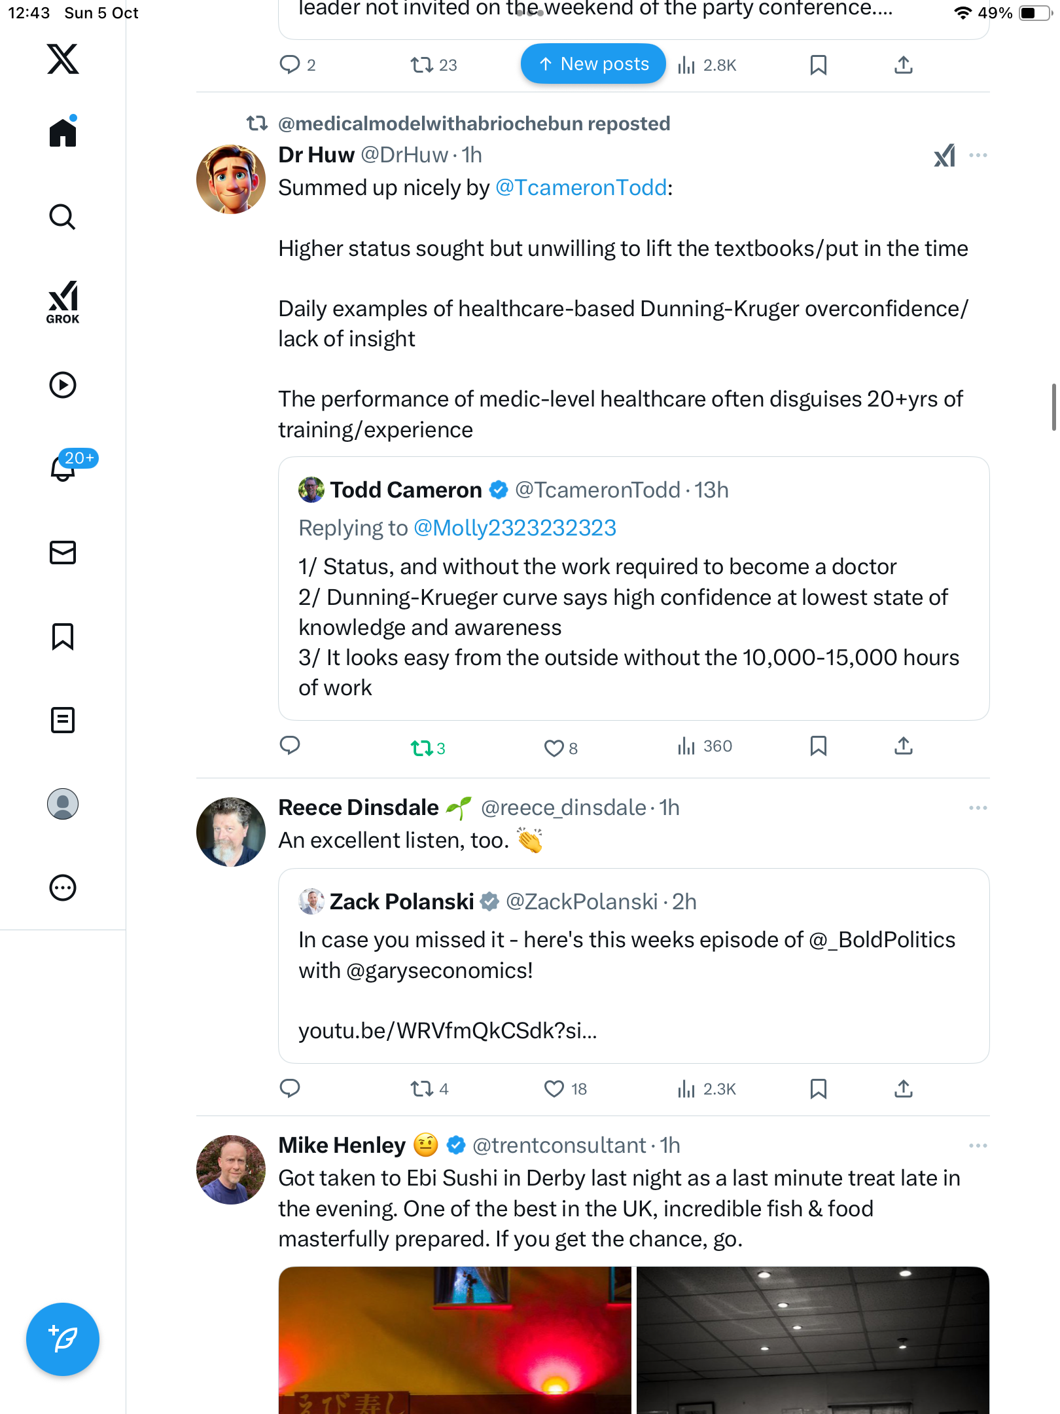Open the @TcameronTodd mention link
This screenshot has height=1414, width=1060.
[x=581, y=188]
